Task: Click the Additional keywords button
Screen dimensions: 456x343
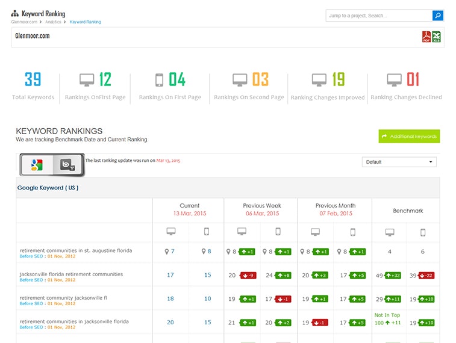Action: [409, 136]
